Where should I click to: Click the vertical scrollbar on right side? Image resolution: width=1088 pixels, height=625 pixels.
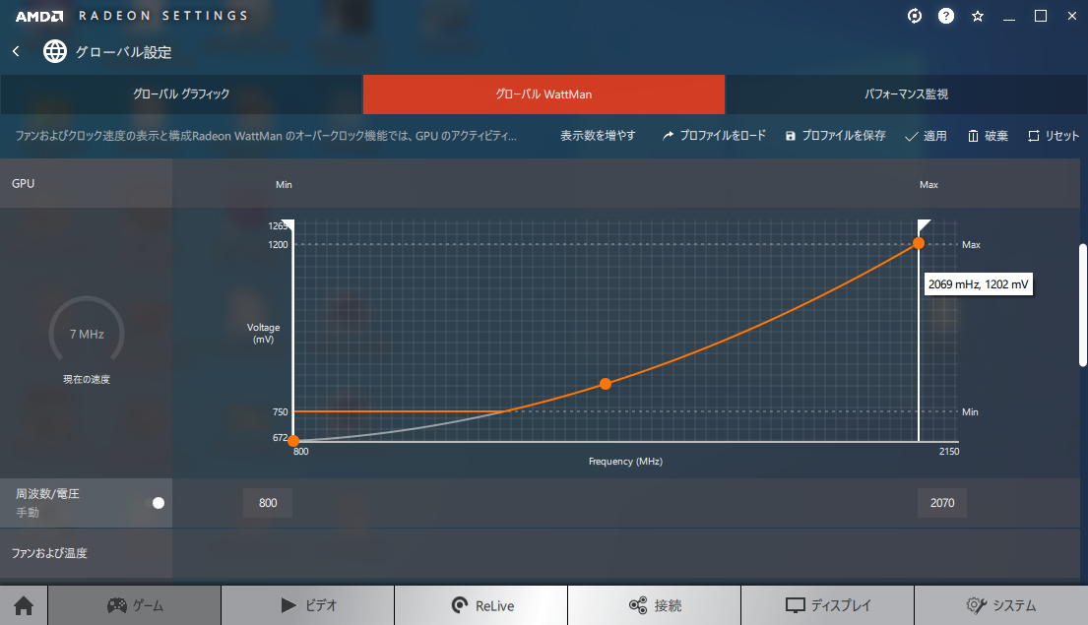point(1082,305)
